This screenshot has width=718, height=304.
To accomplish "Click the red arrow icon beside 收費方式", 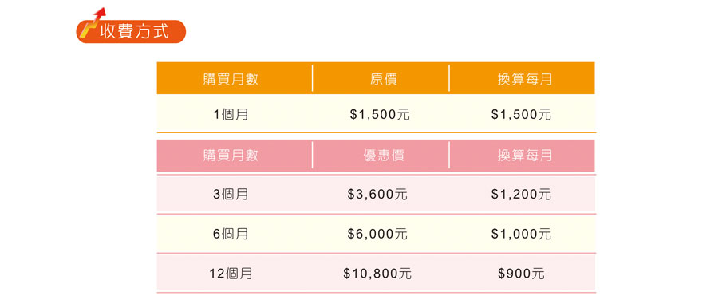I will [91, 22].
